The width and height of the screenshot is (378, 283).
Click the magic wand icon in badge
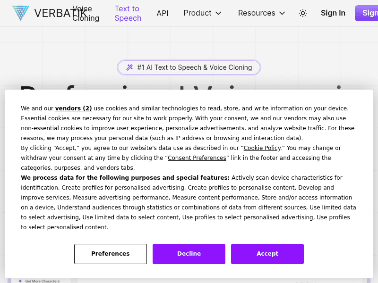pos(129,67)
